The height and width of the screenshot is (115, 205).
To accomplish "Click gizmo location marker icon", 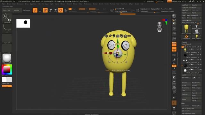I will tap(114, 36).
